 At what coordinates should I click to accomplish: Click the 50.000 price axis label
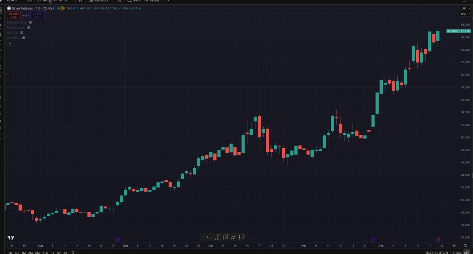465,137
